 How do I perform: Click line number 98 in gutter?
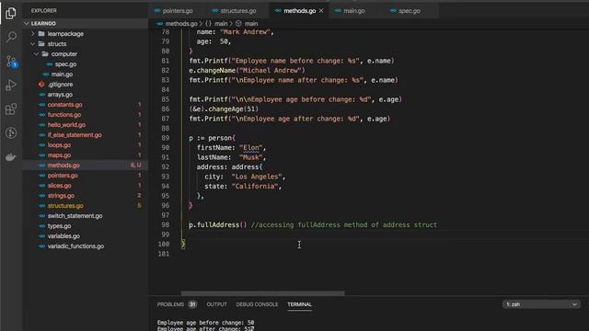[x=166, y=224]
